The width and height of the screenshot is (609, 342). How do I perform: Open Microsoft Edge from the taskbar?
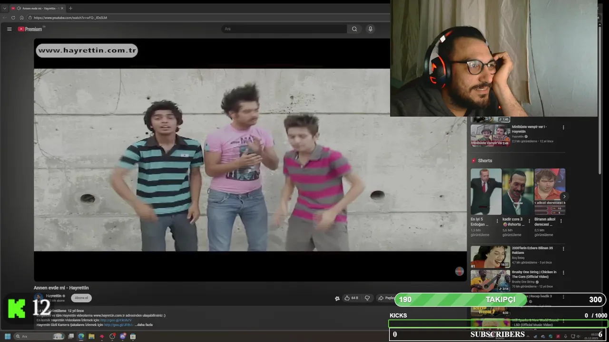click(x=81, y=336)
